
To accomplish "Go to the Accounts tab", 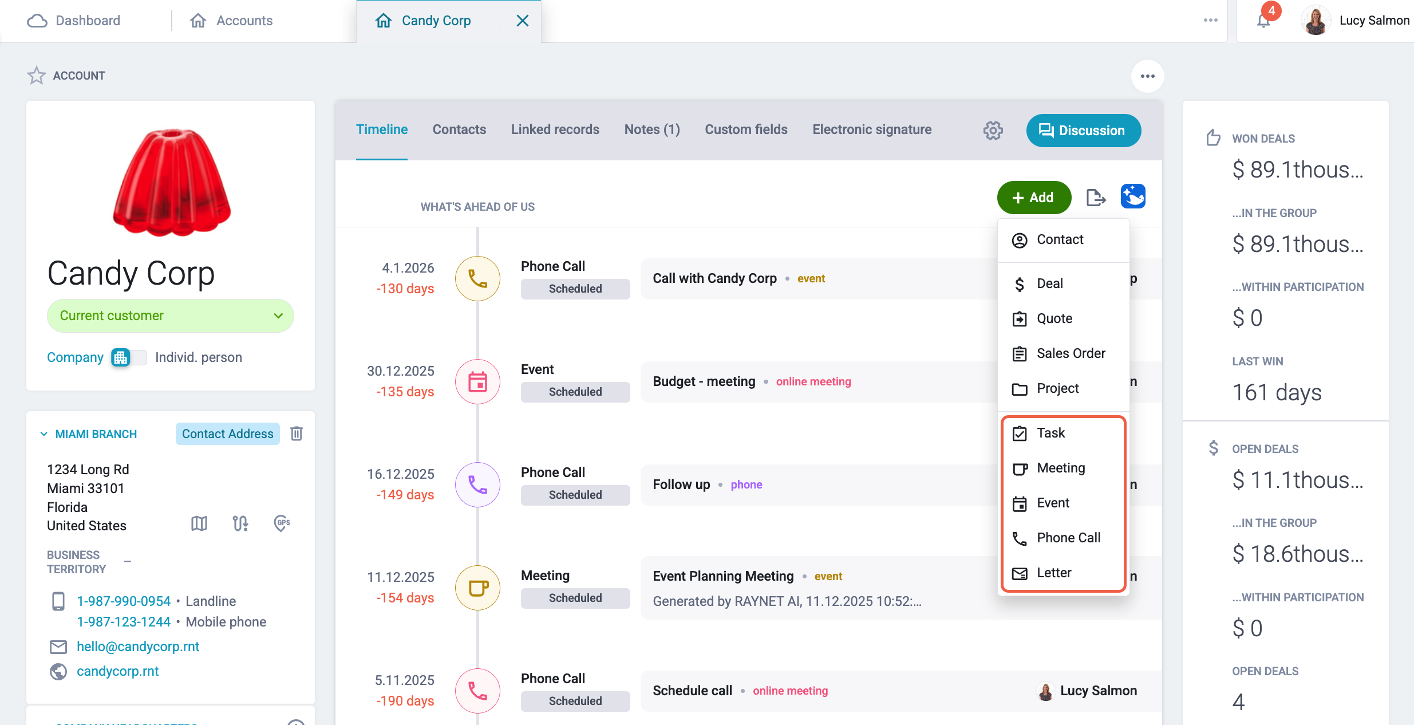I will (231, 21).
